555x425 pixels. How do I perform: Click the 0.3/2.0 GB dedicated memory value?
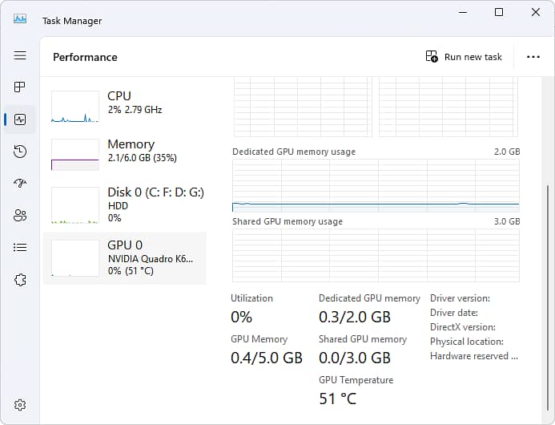click(355, 317)
